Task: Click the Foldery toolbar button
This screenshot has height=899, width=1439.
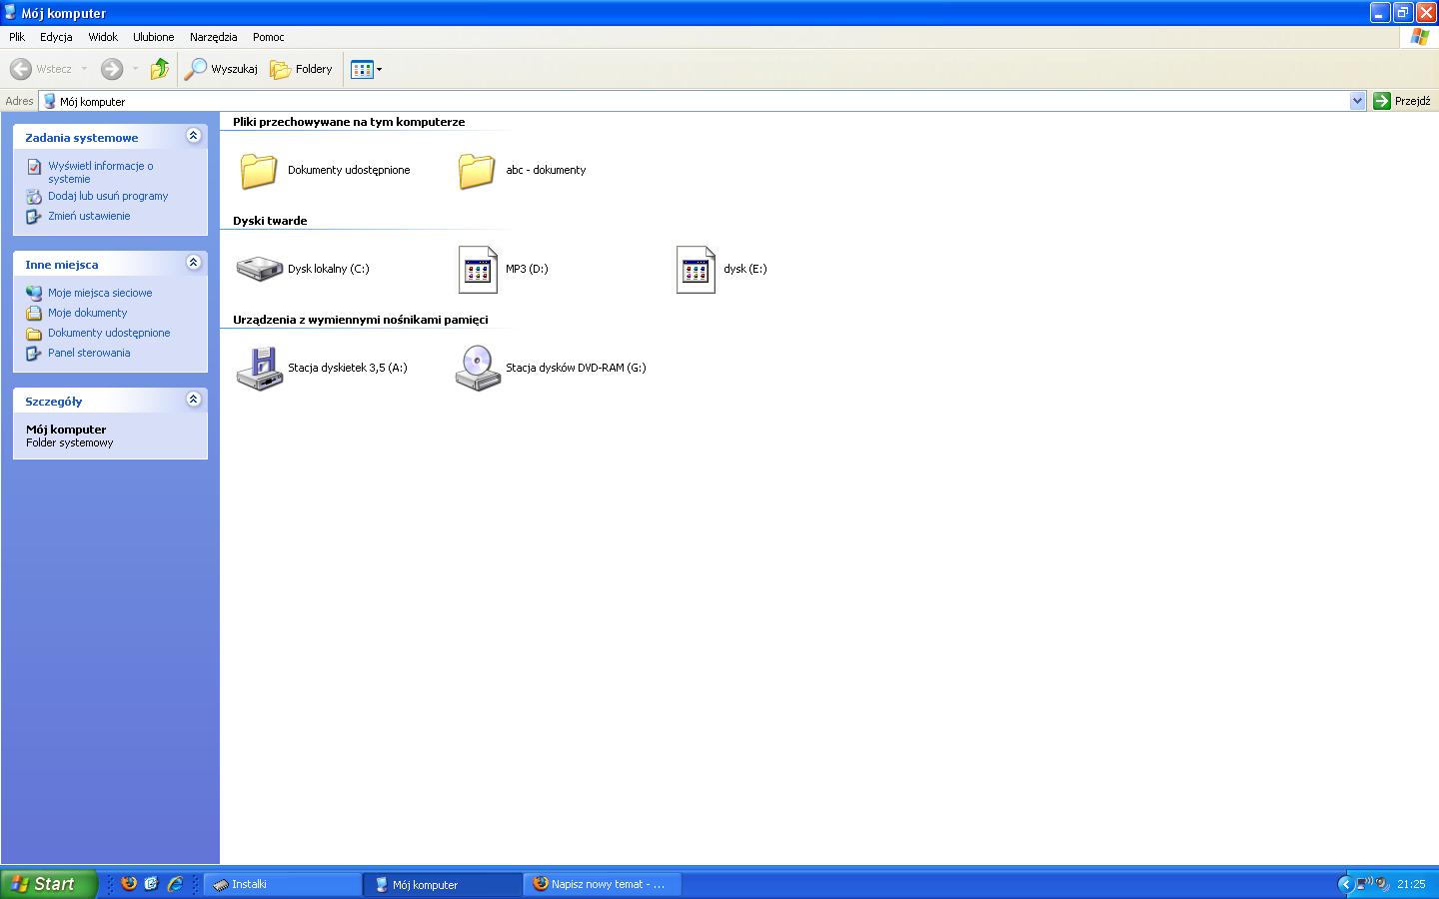Action: point(301,69)
